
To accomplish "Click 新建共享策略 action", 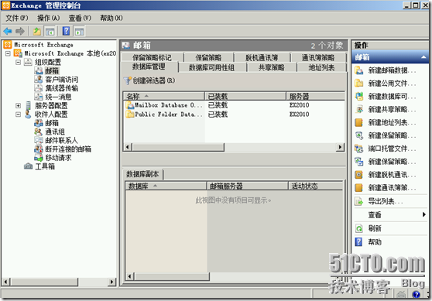I will pos(386,109).
